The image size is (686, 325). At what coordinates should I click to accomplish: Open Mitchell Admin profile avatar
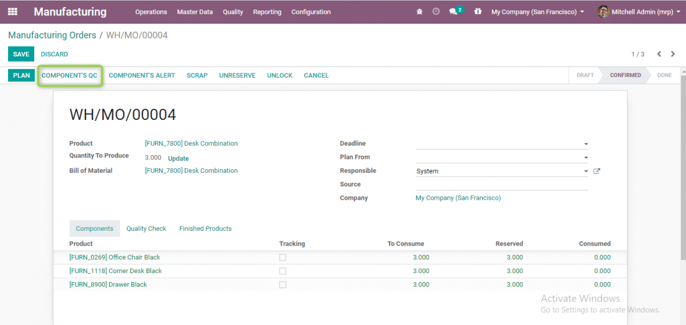603,11
